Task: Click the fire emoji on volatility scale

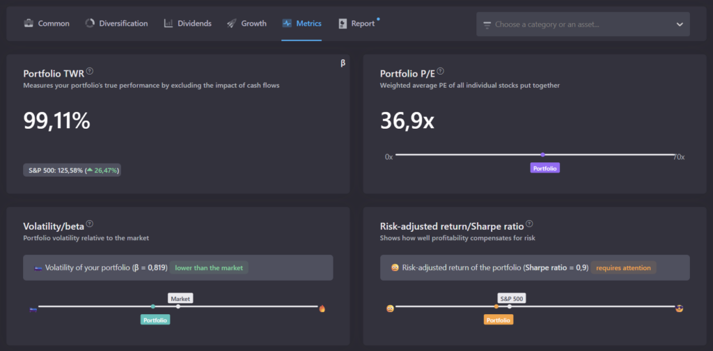Action: [322, 308]
